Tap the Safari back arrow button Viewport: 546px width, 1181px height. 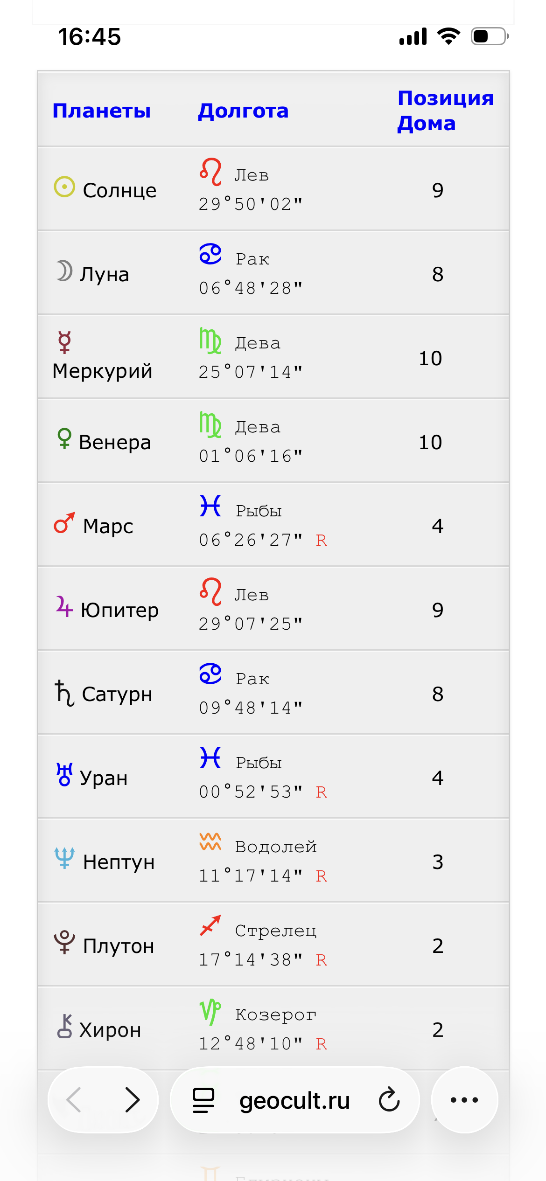74,1100
